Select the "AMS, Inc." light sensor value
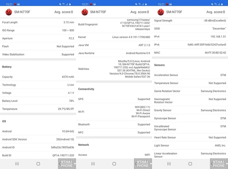 [220, 145]
